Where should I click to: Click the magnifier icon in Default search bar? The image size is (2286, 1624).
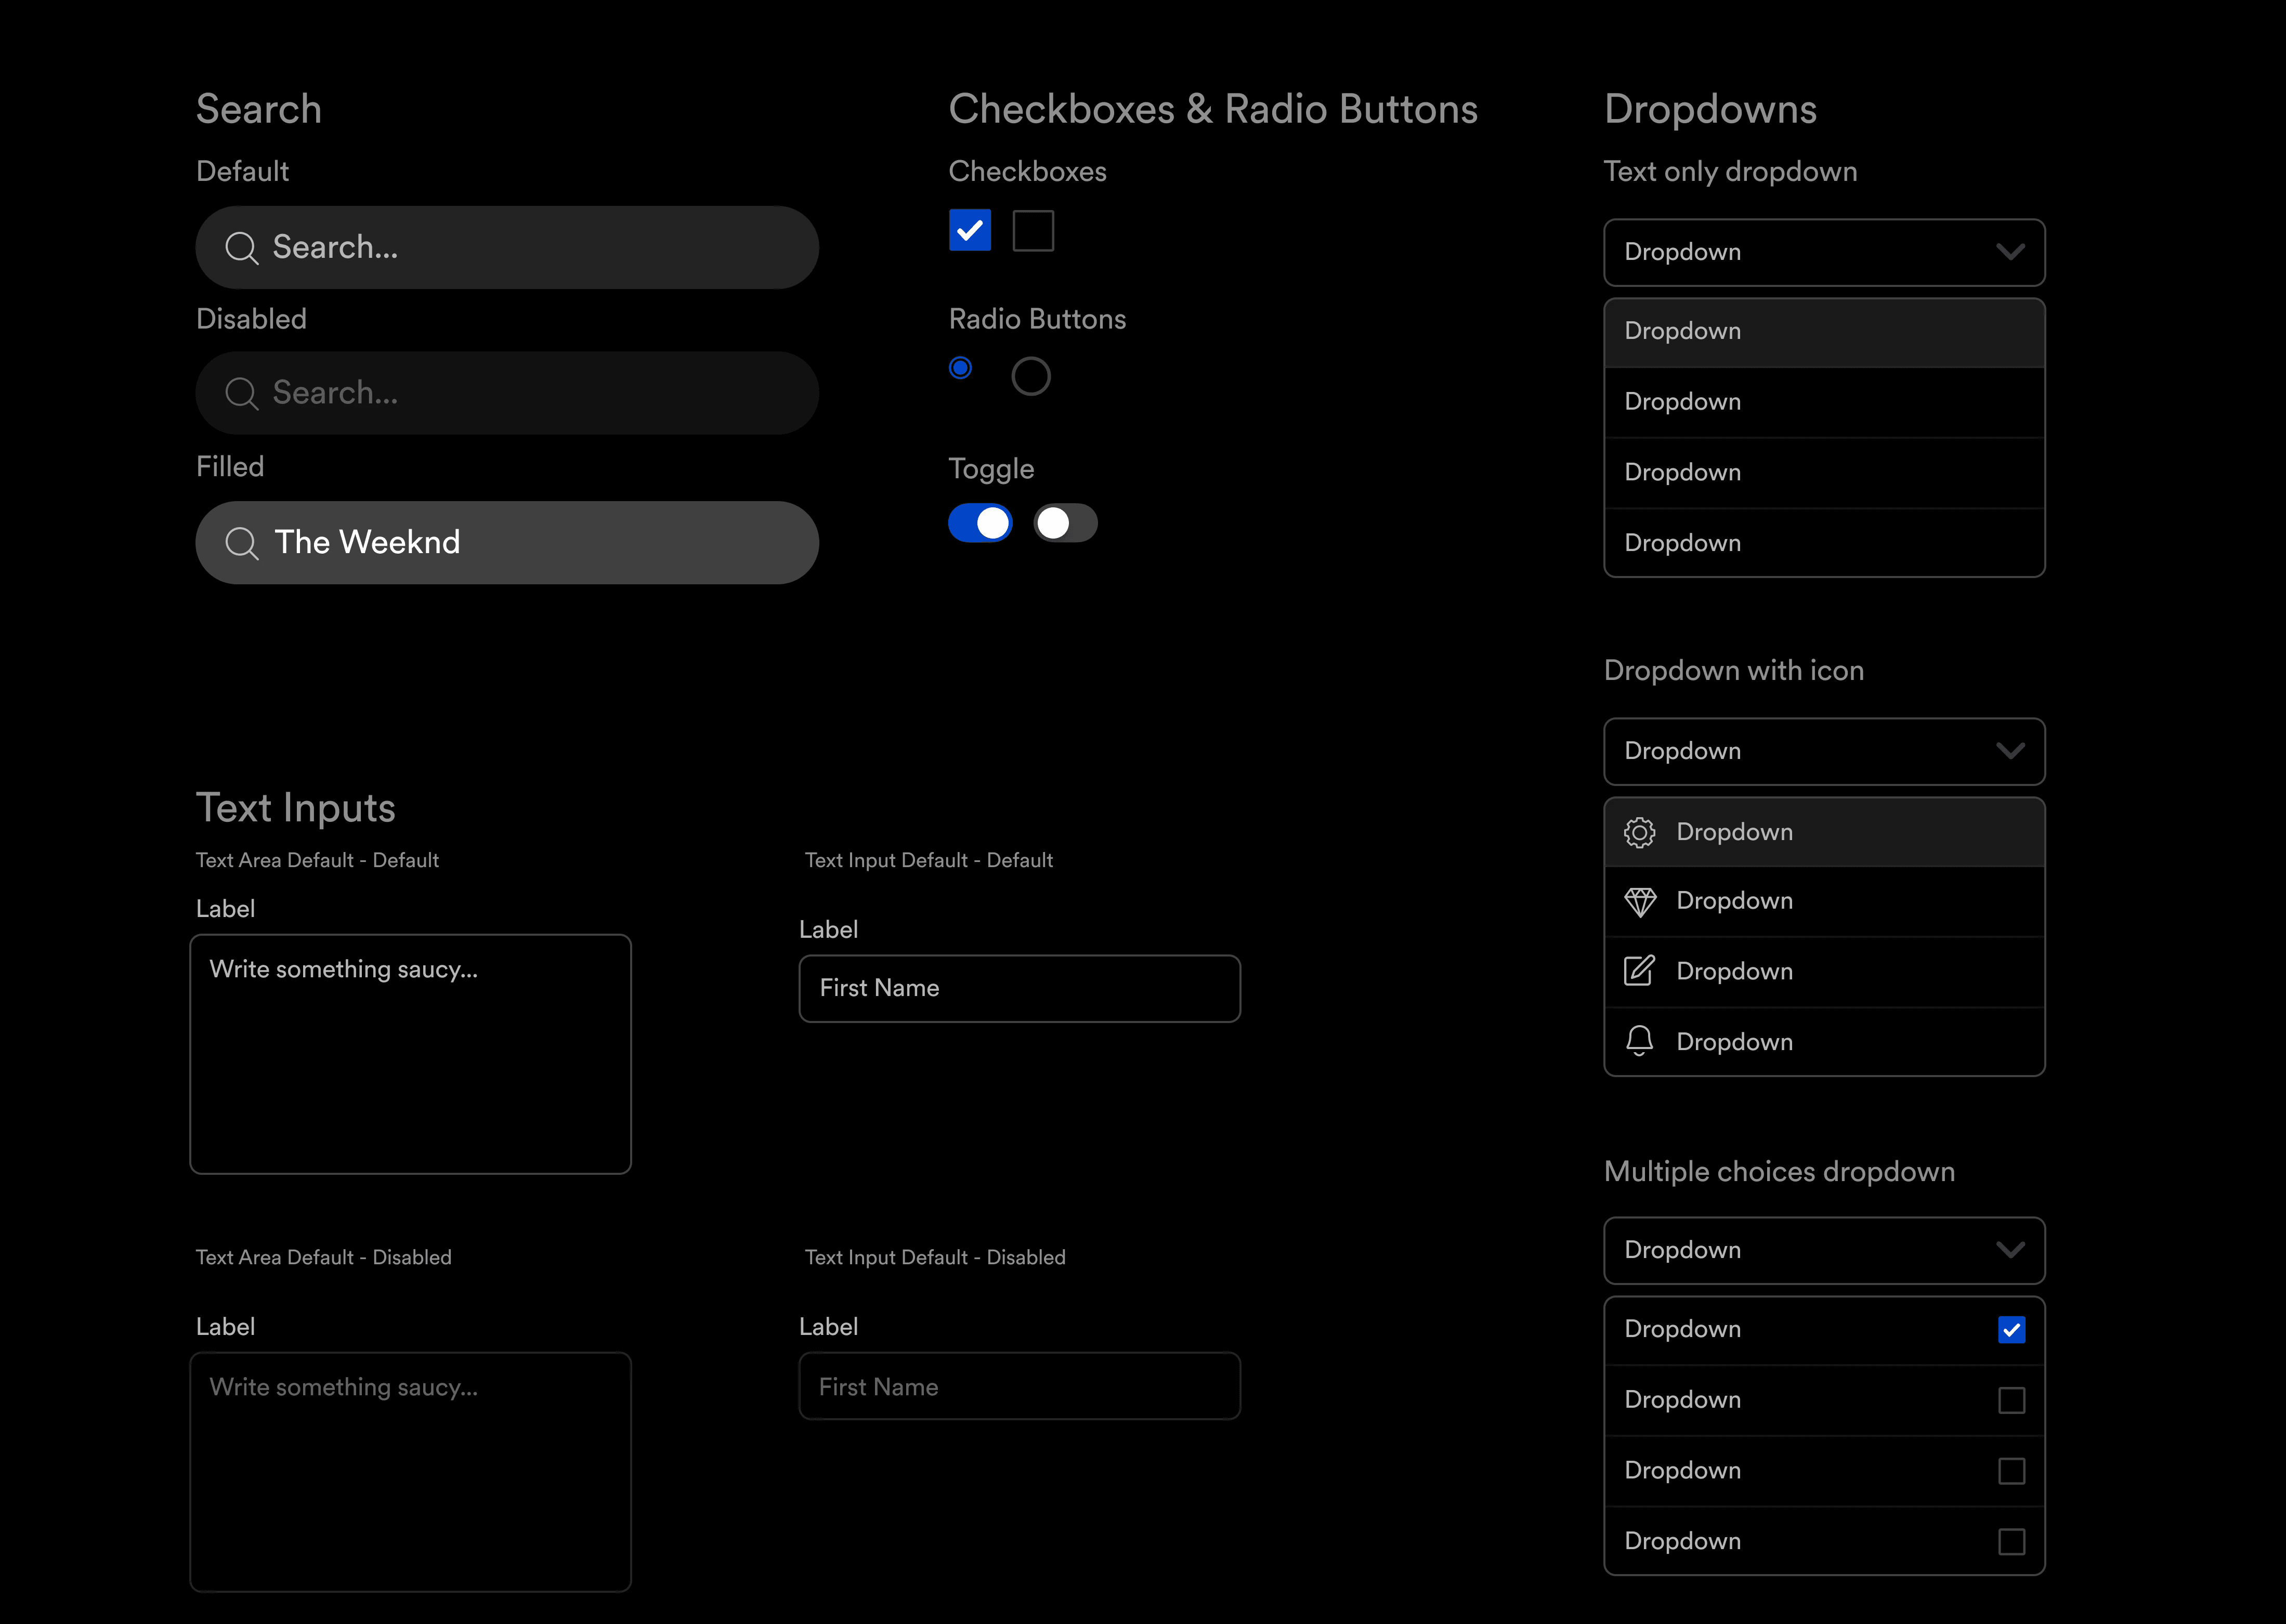coord(241,248)
